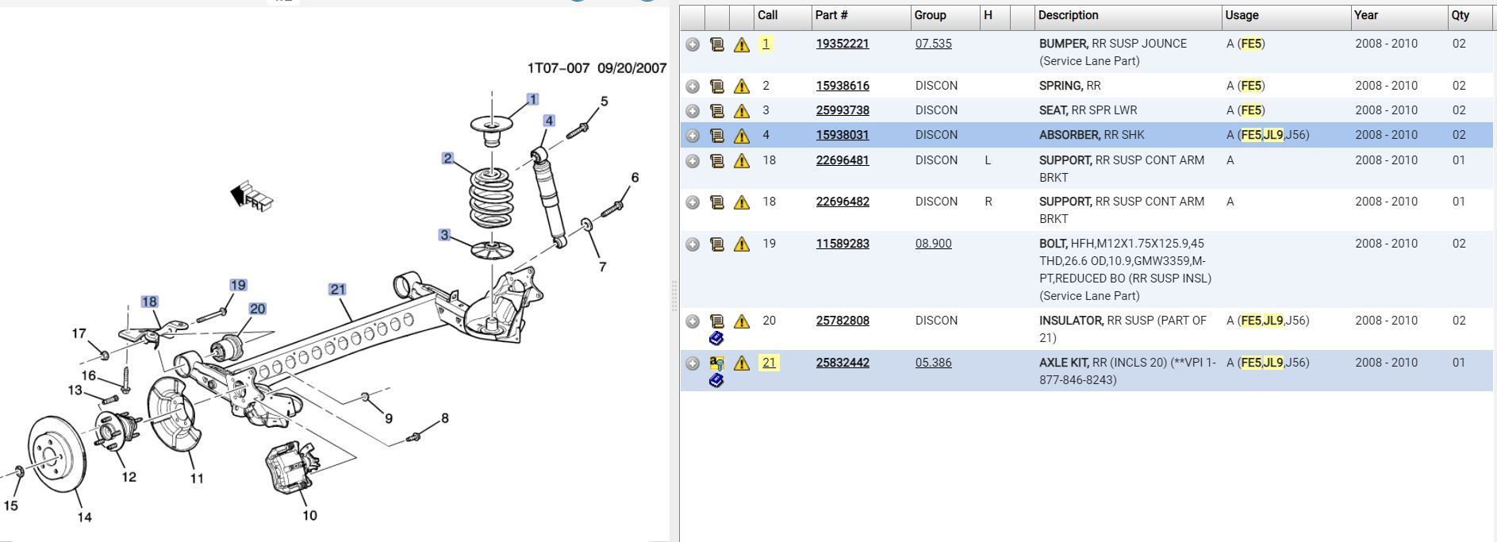Open blue book icon in AXLE KIT row
The image size is (1497, 542).
pos(716,381)
